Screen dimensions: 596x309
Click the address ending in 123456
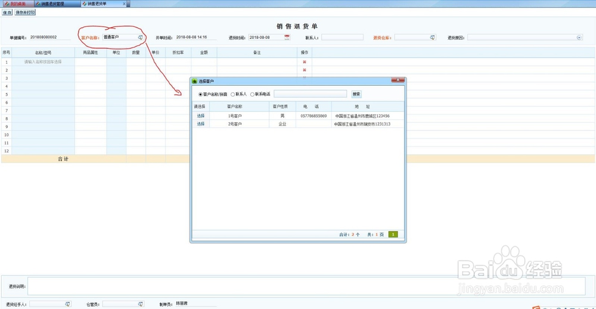[362, 116]
